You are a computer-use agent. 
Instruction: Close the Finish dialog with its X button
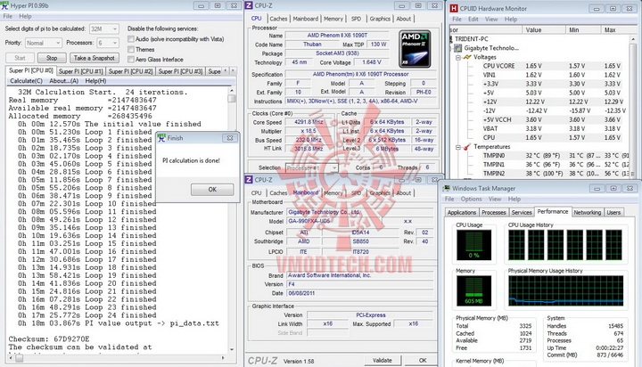pos(230,138)
